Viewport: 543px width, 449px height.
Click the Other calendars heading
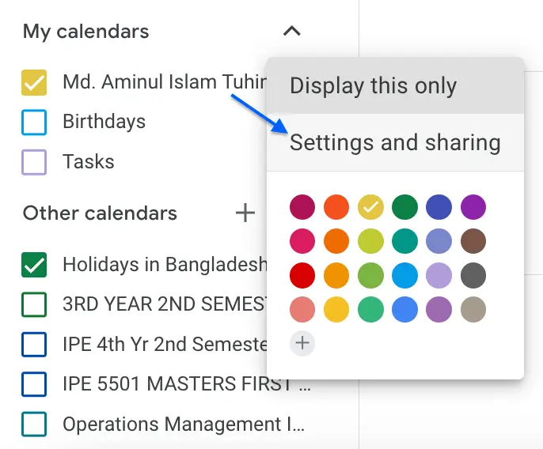click(100, 213)
